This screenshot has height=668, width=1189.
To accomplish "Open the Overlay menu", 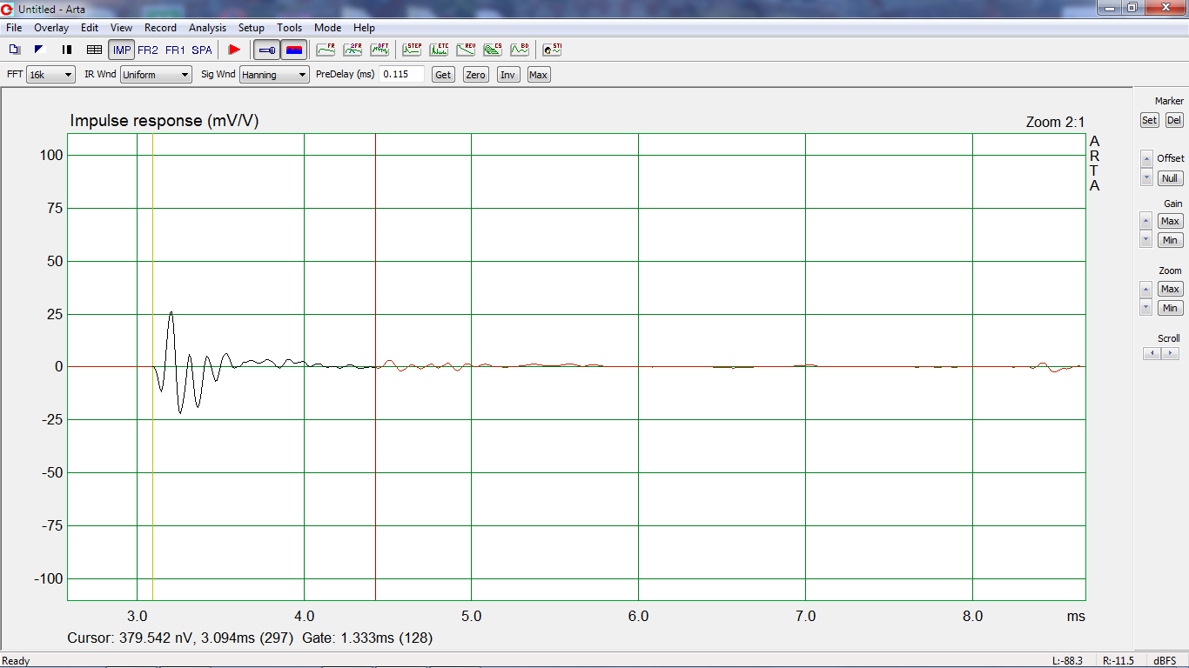I will (51, 28).
